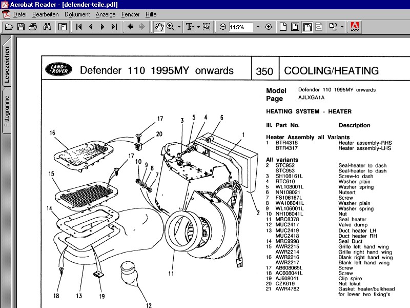Click the 115% zoom input field
The height and width of the screenshot is (308, 410).
tap(241, 27)
